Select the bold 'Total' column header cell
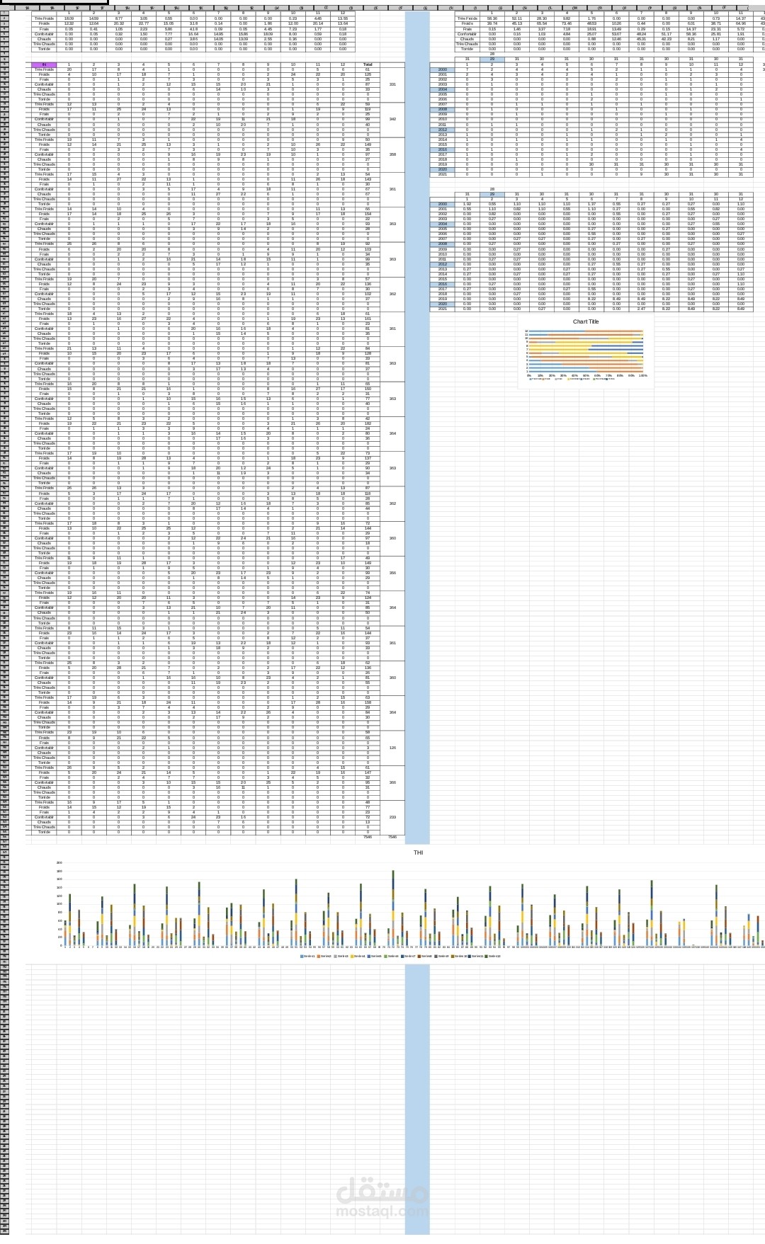Image resolution: width=765 pixels, height=1244 pixels. 368,64
